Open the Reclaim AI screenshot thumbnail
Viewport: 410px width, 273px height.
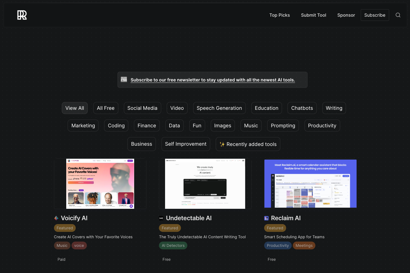coord(310,184)
